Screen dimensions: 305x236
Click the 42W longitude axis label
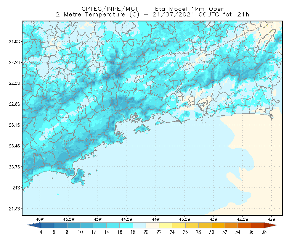click(271, 219)
